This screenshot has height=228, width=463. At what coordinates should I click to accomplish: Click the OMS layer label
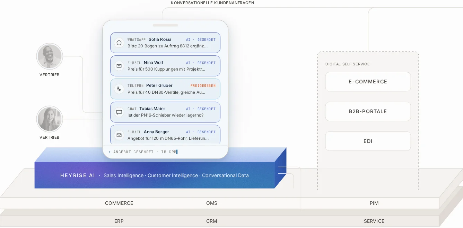click(212, 203)
